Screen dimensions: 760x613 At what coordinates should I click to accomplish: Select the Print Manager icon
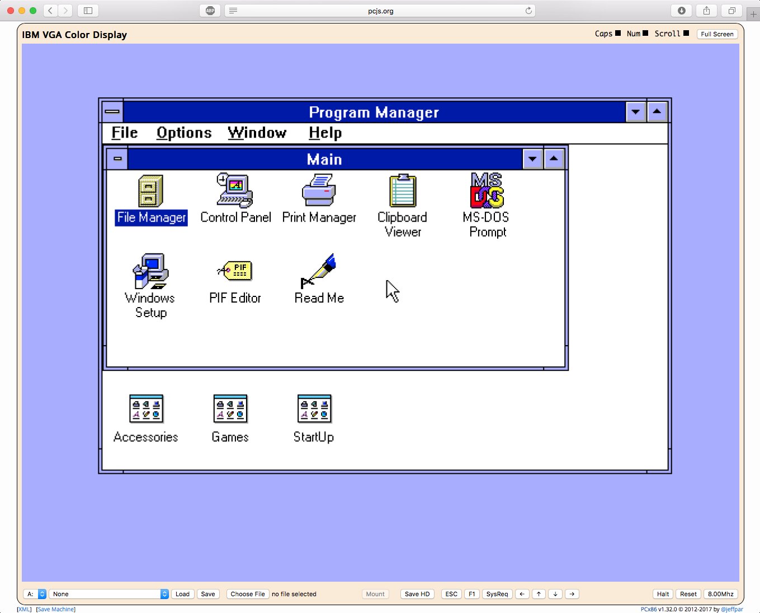[x=319, y=191]
